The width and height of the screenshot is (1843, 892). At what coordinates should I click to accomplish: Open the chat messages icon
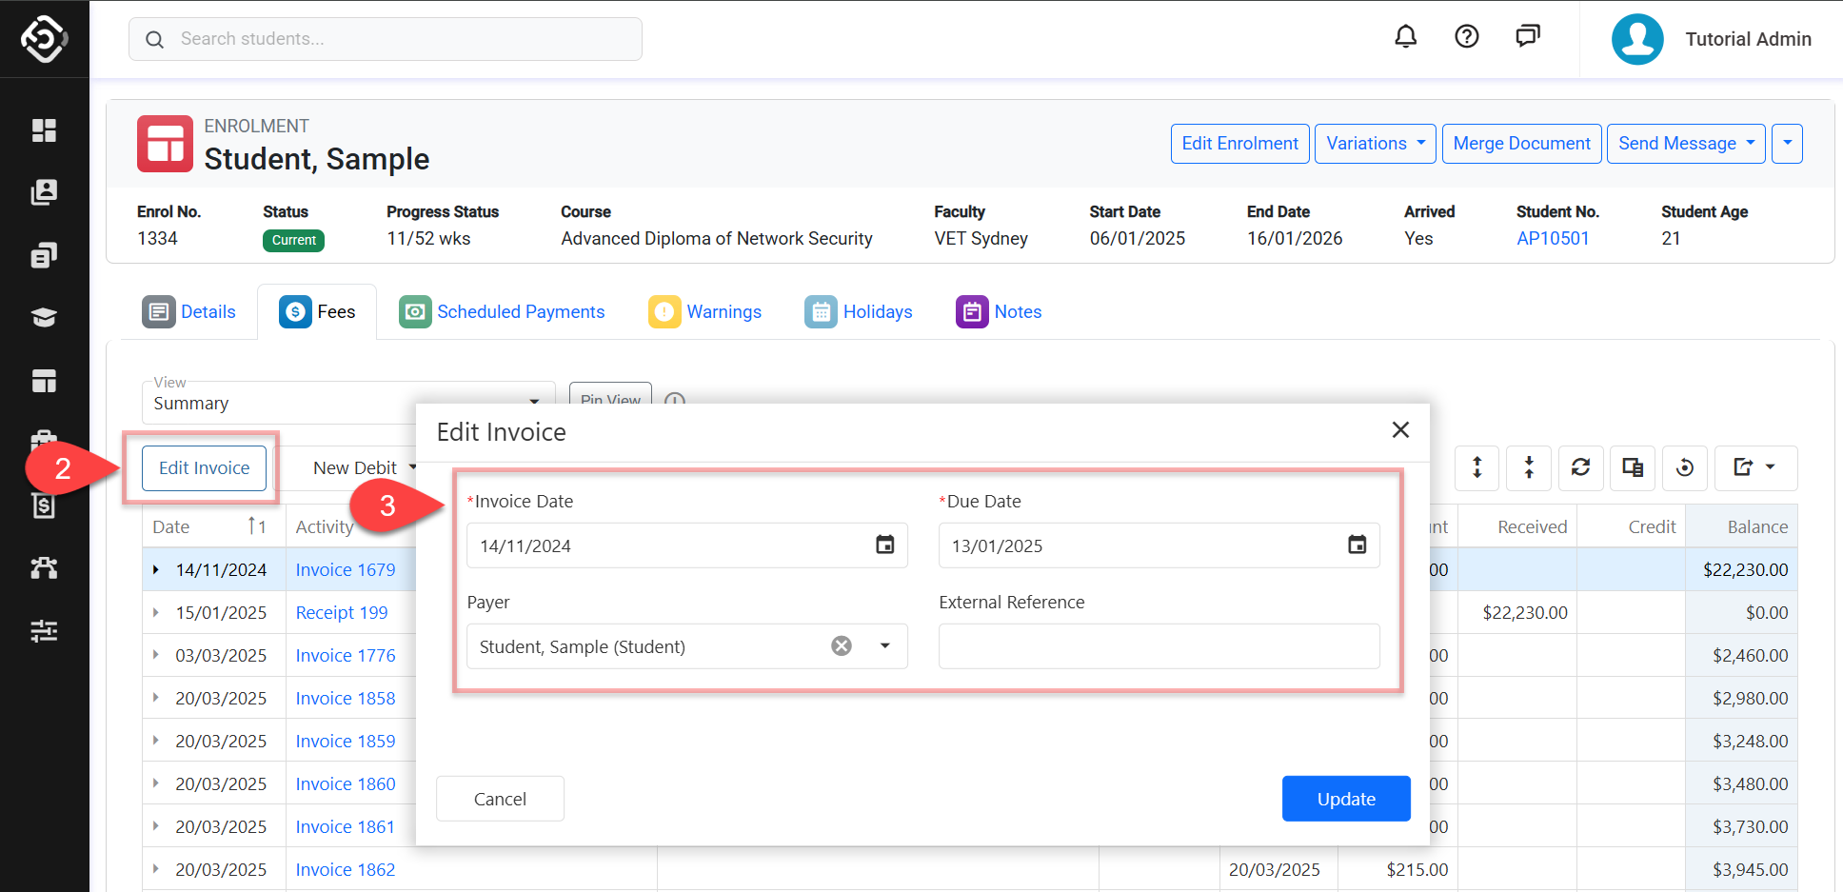[x=1527, y=37]
